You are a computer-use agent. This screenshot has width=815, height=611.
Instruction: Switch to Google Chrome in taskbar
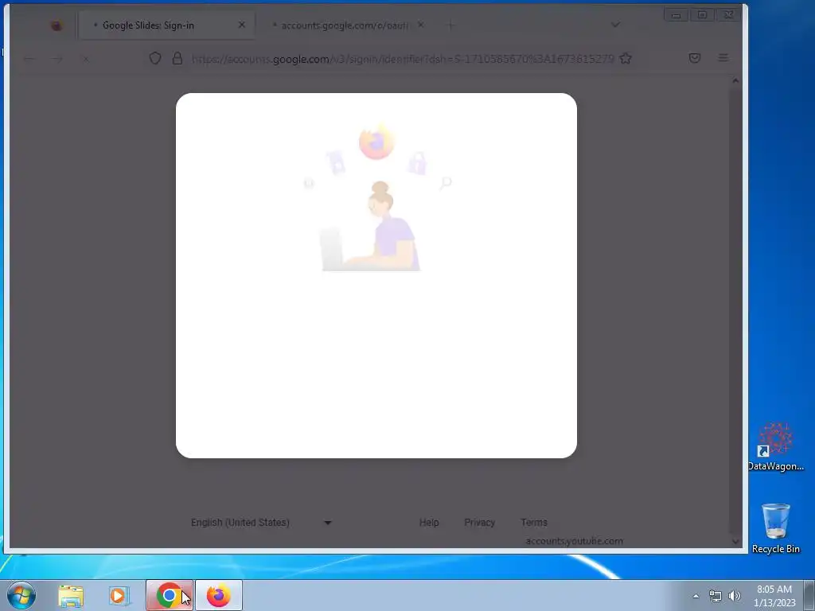[x=169, y=595]
